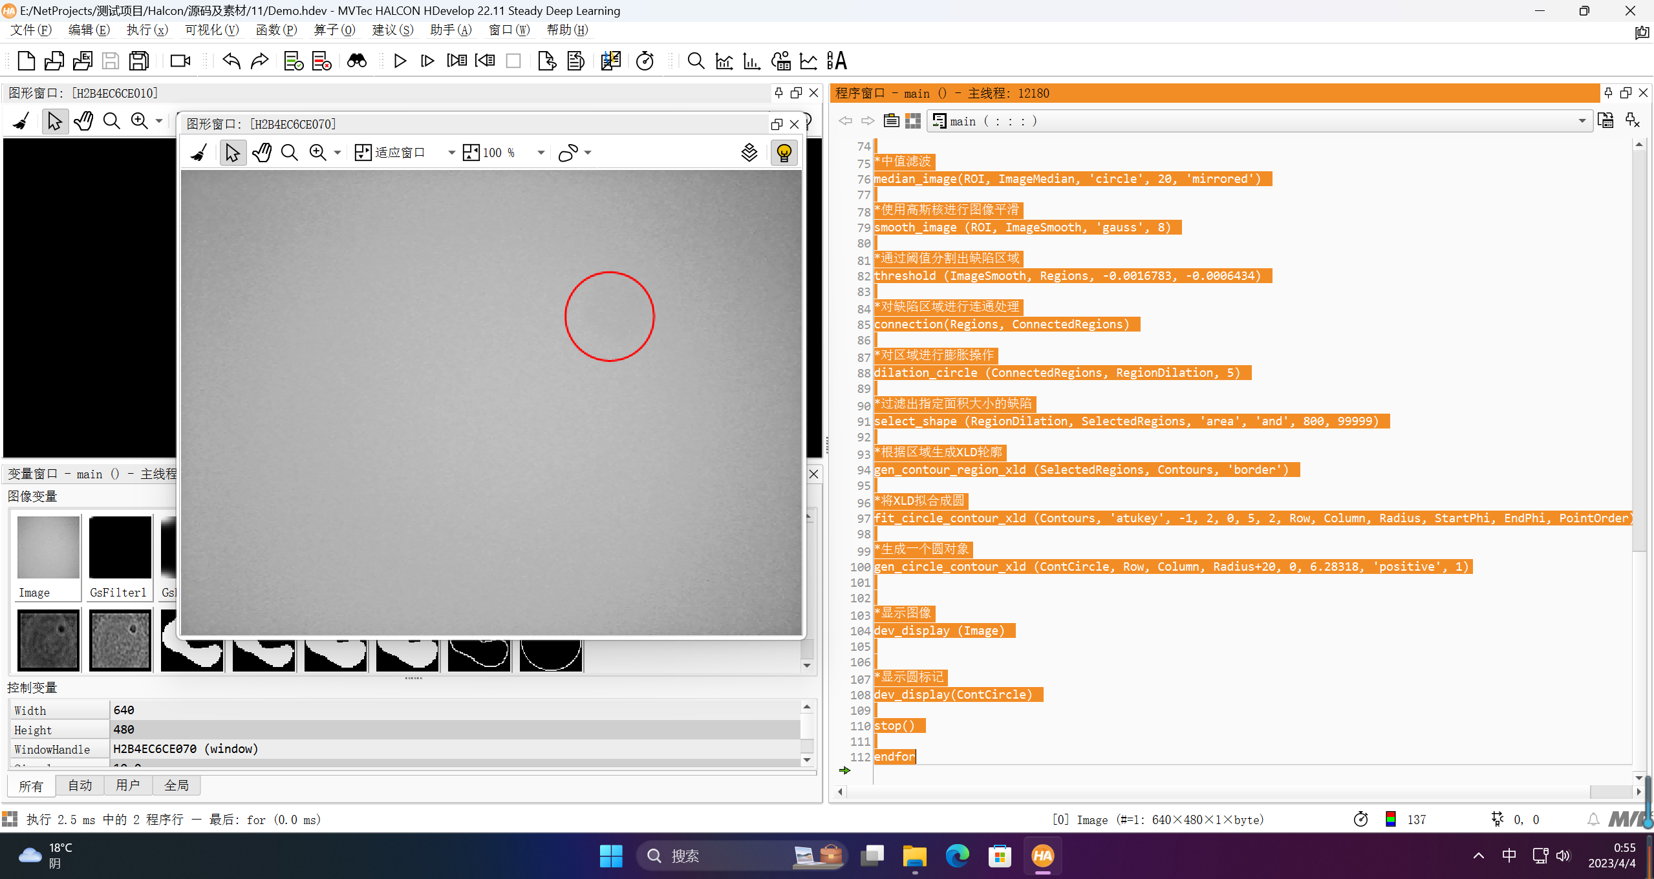Switch to the 用户 variables tab
Screen dimensions: 1654x879
[128, 785]
